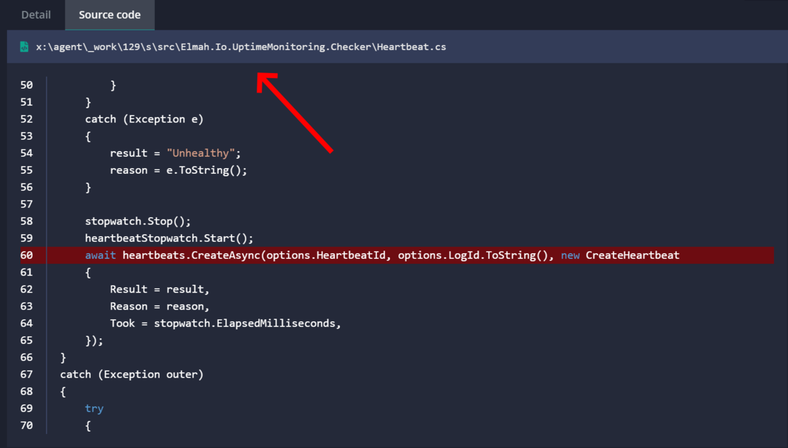Screen dimensions: 788x448
Task: Click line number 70
Action: [x=27, y=425]
